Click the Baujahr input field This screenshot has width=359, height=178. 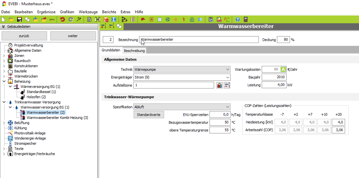click(x=274, y=77)
